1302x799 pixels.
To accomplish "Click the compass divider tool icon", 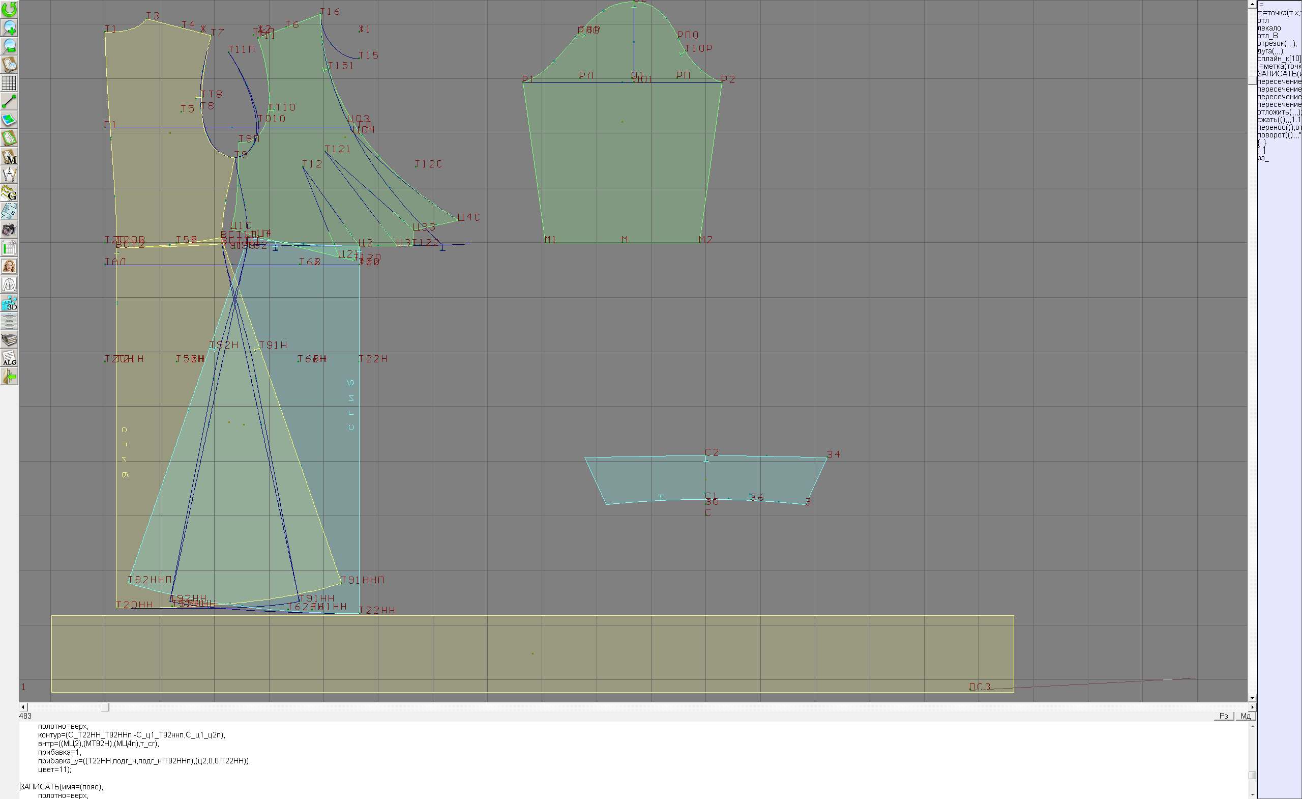I will [x=9, y=175].
